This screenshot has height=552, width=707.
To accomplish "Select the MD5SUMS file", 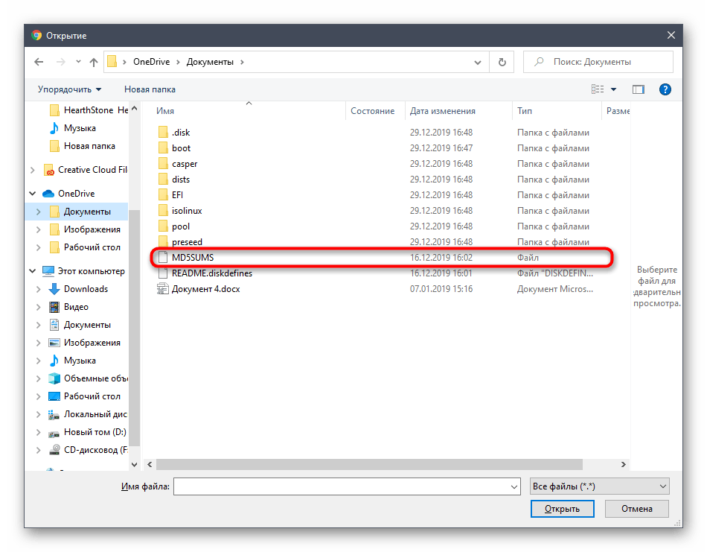I will tap(193, 258).
